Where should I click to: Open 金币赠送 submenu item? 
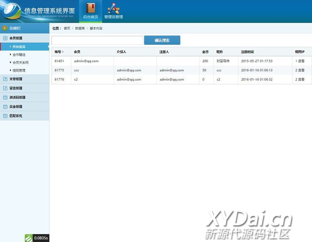pos(19,55)
